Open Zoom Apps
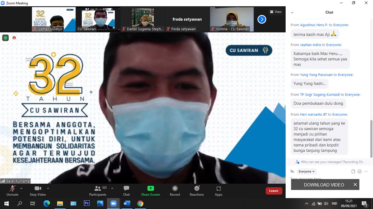The image size is (373, 209). 218,191
